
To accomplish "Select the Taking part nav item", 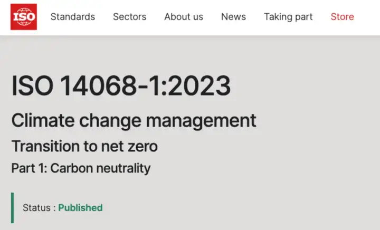I will point(288,17).
